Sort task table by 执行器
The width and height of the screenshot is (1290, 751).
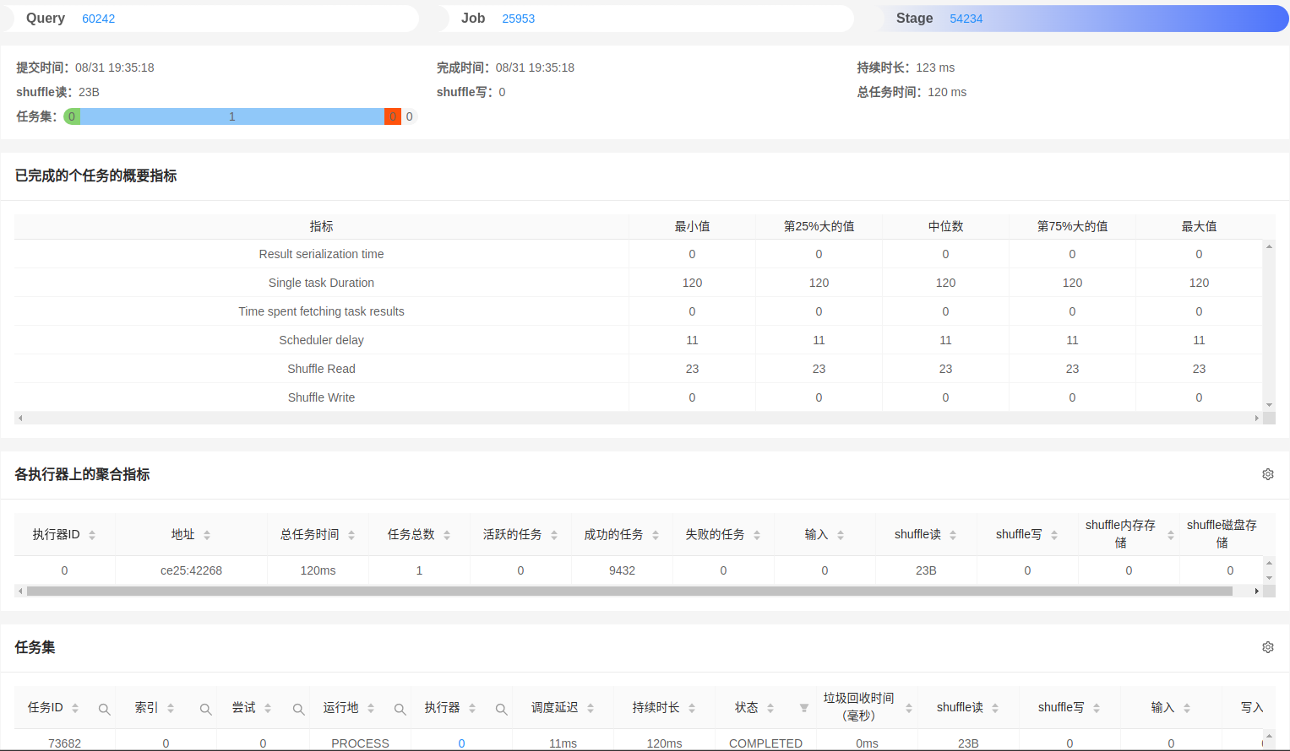coord(472,708)
